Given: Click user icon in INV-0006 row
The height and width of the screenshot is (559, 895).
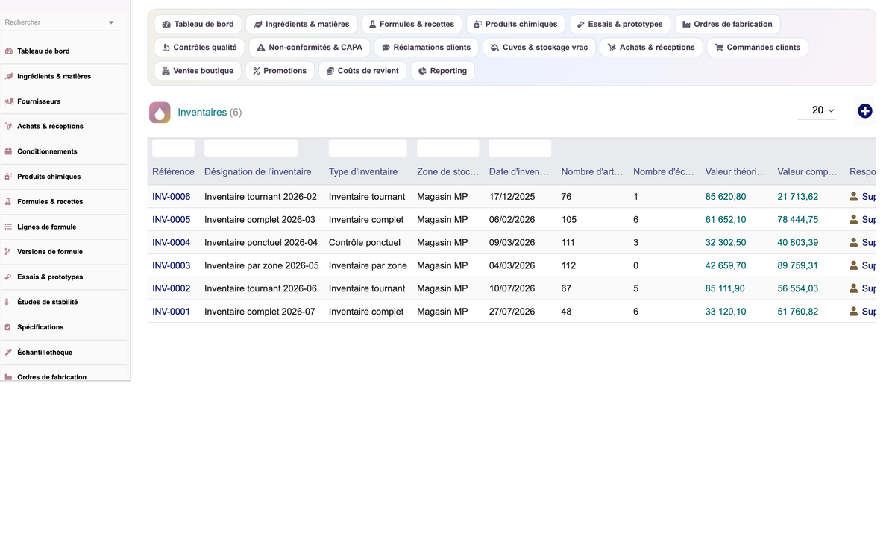Looking at the screenshot, I should 854,197.
